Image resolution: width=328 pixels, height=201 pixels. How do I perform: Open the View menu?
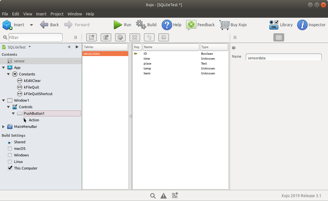click(28, 14)
